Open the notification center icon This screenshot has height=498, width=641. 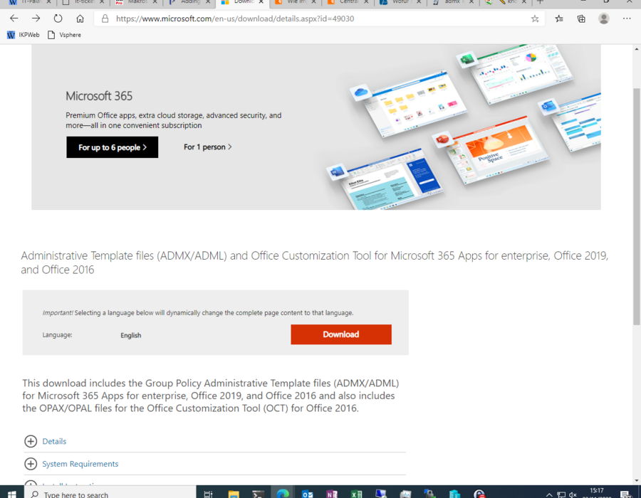click(626, 494)
